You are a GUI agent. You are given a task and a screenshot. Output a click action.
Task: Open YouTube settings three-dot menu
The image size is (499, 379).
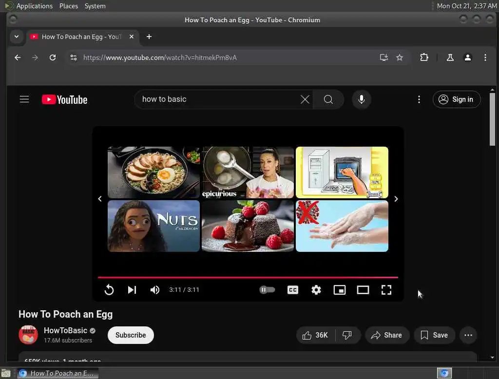(x=419, y=99)
